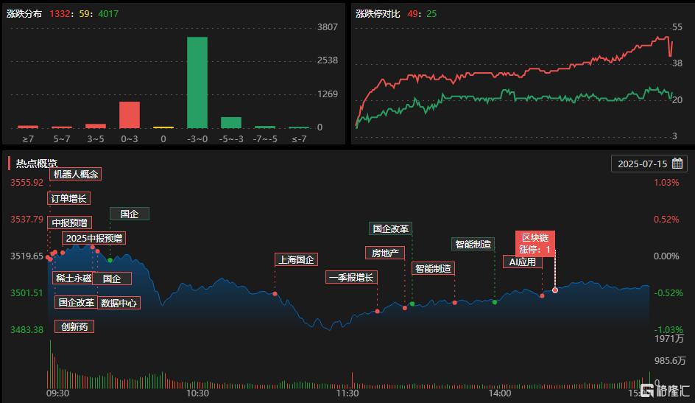Click the tall green -3~0 distribution bar
This screenshot has width=695, height=403.
pos(197,82)
